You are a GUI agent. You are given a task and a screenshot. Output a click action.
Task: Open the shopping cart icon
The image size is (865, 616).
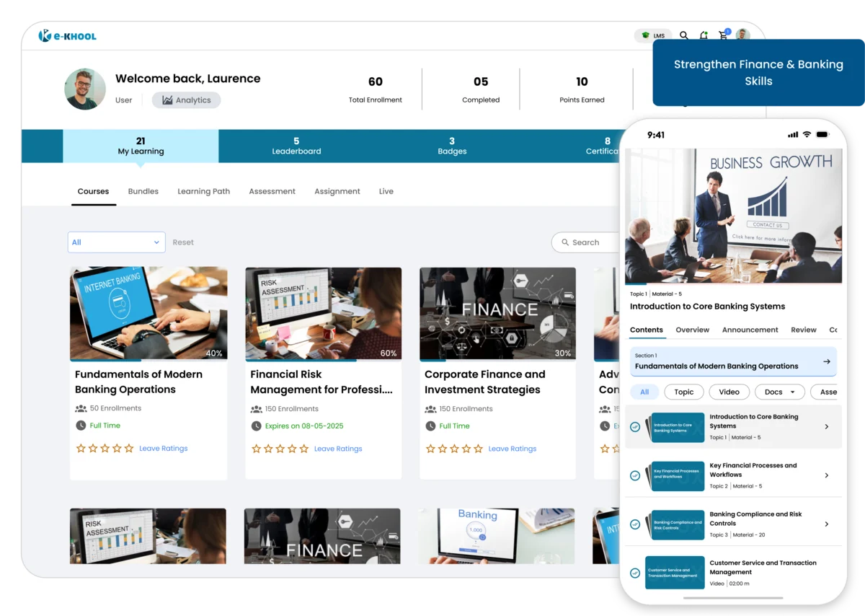pos(723,35)
